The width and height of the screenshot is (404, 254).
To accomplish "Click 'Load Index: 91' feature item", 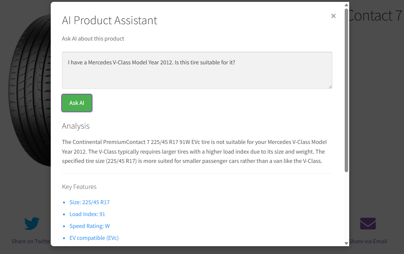I will point(87,214).
